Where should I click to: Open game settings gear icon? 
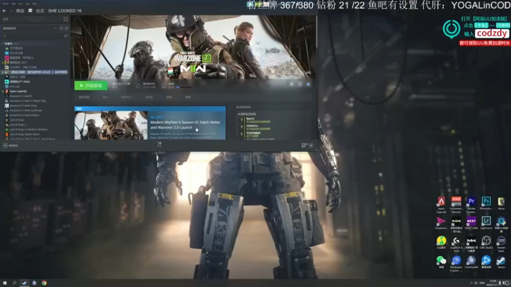(291, 84)
